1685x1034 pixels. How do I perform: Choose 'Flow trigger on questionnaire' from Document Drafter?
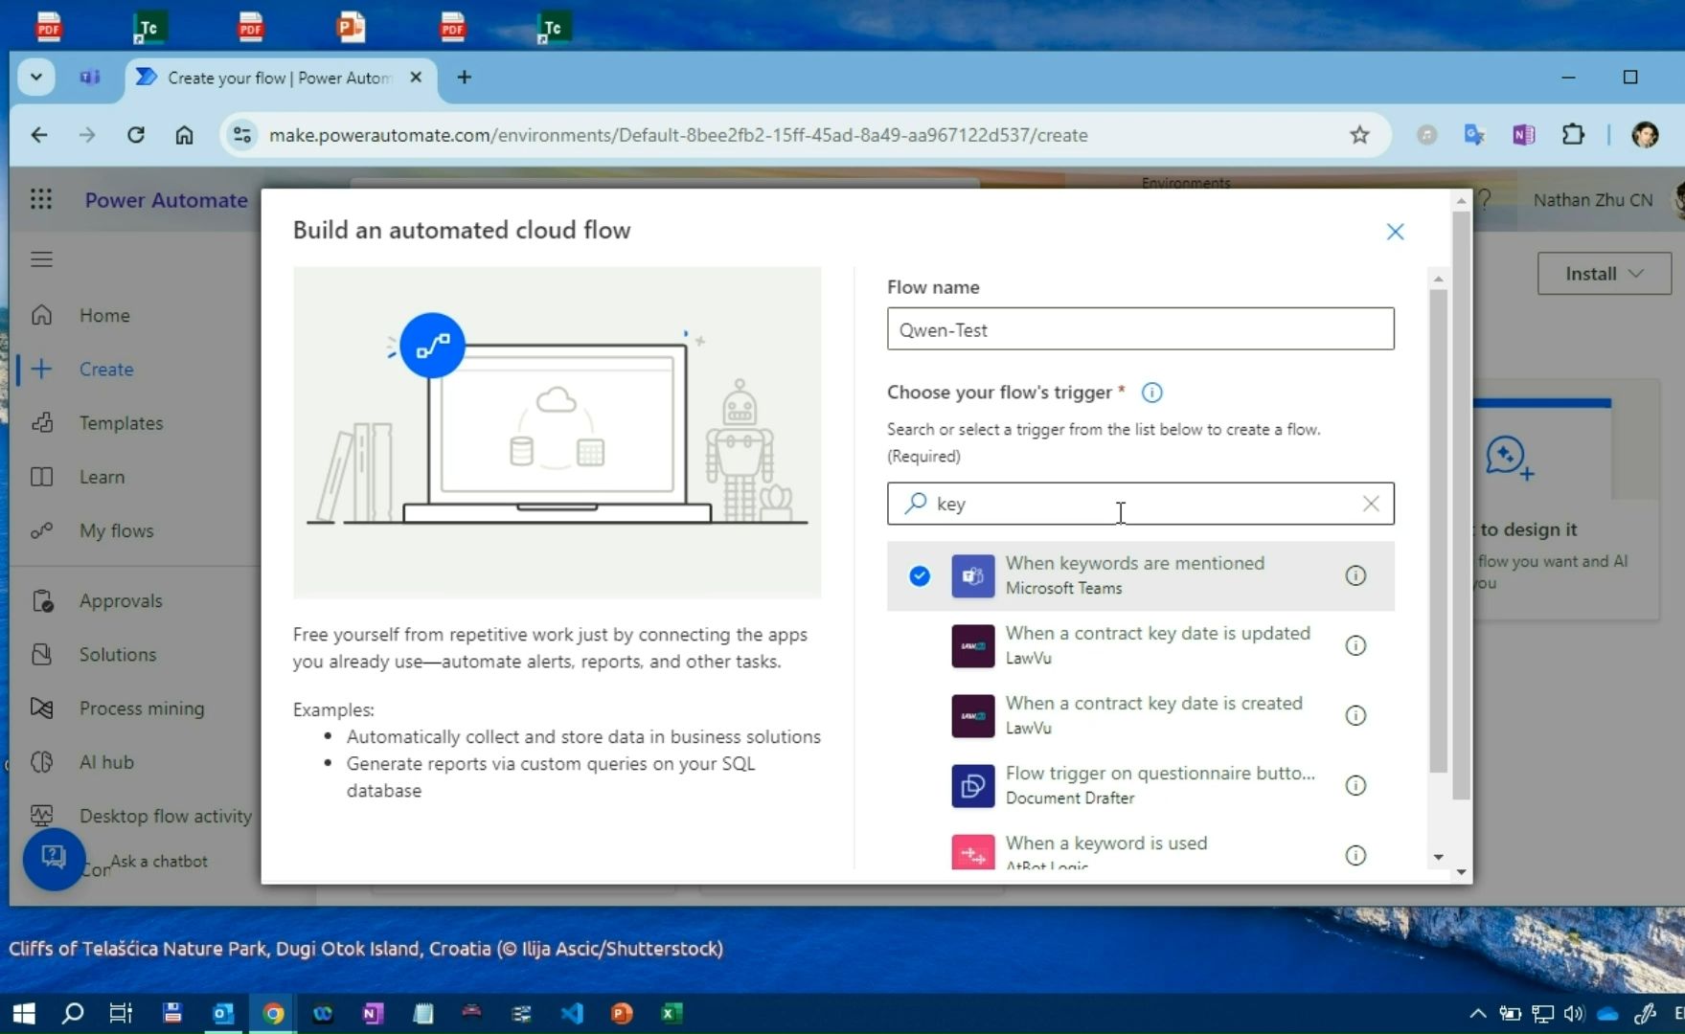coord(1140,785)
